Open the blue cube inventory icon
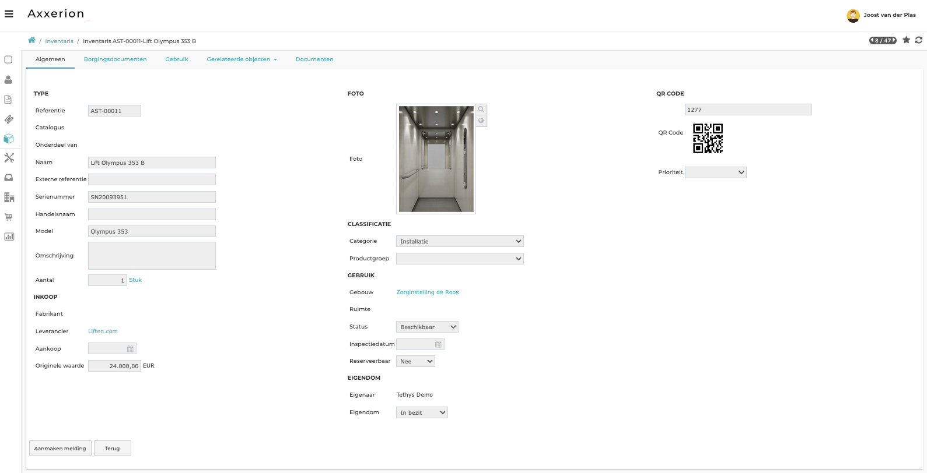The image size is (927, 473). pyautogui.click(x=9, y=139)
